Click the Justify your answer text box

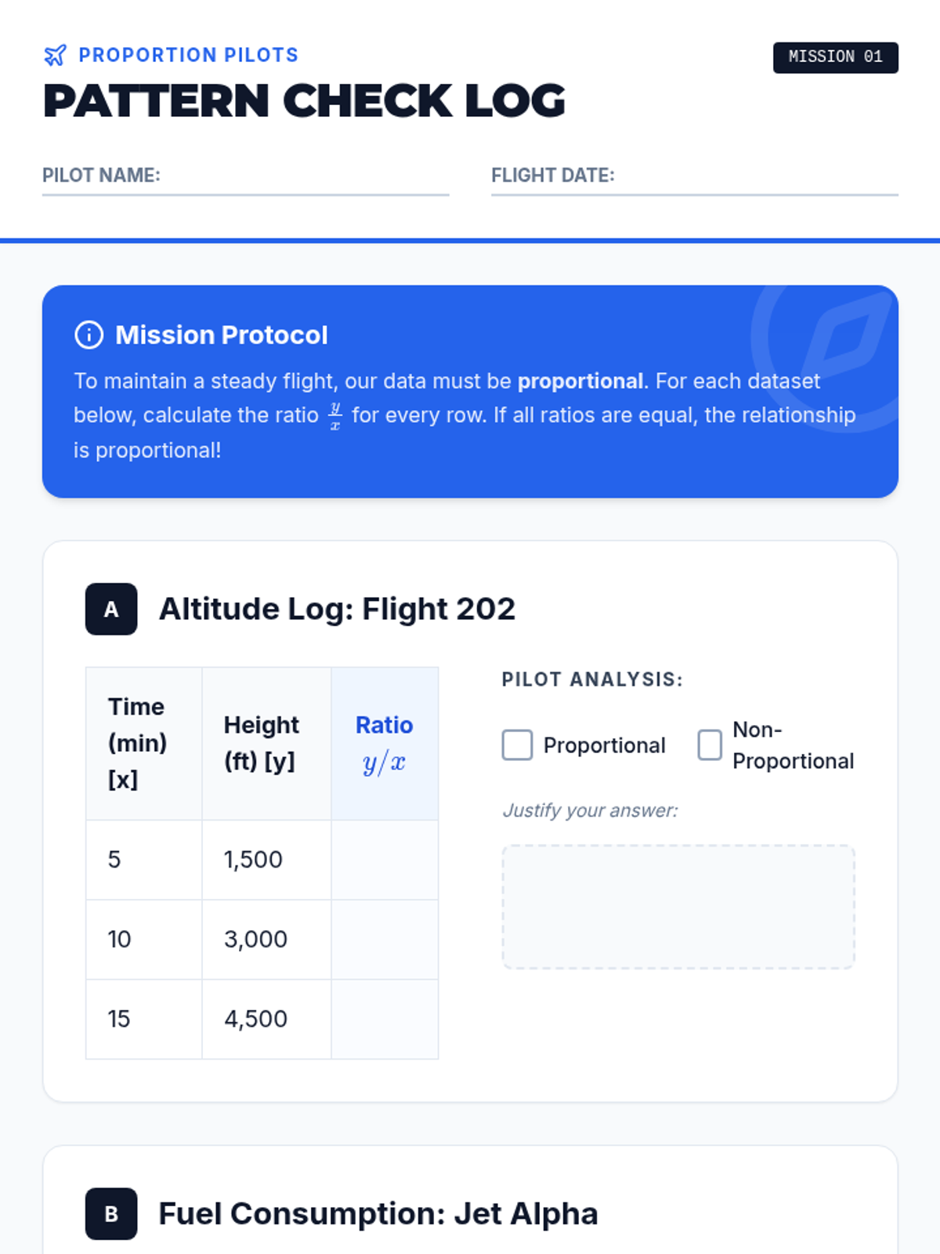678,907
